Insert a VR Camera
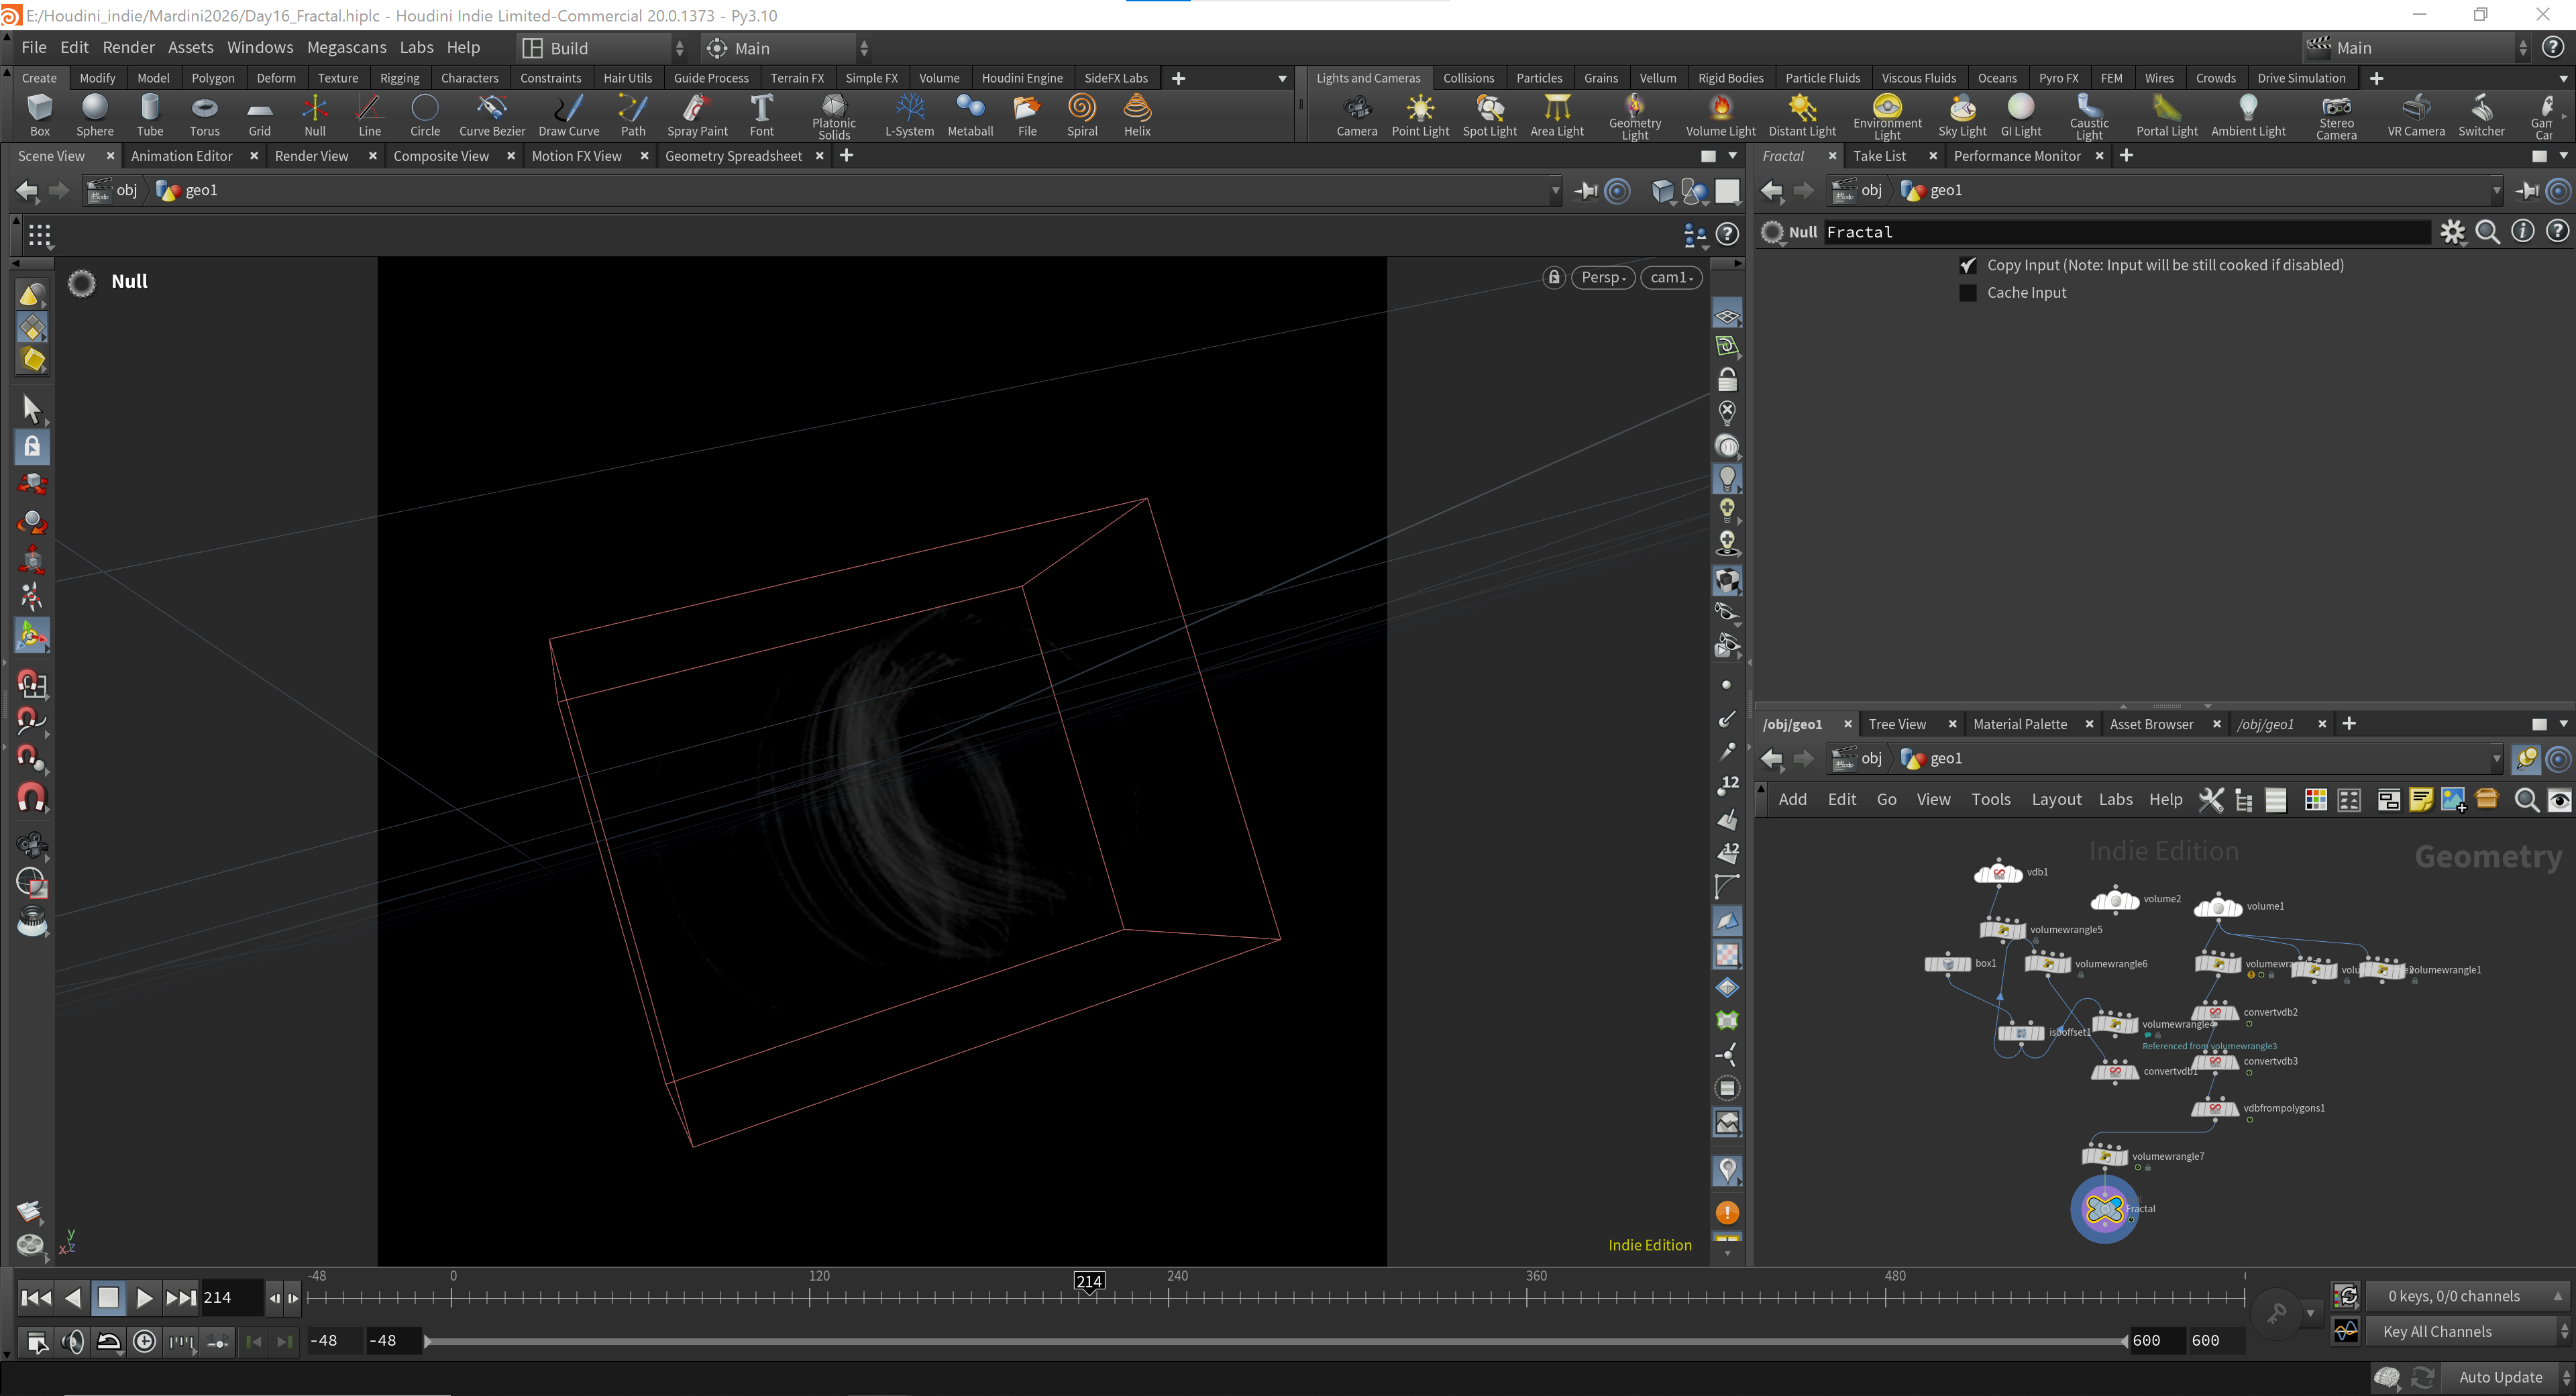2576x1396 pixels. tap(2416, 115)
